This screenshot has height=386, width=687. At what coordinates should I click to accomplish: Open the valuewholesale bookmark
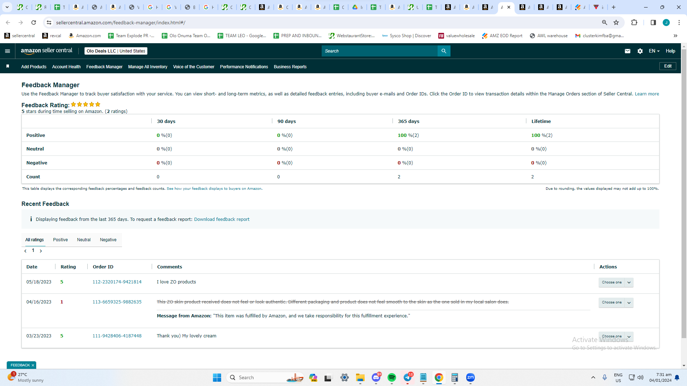[x=457, y=36]
